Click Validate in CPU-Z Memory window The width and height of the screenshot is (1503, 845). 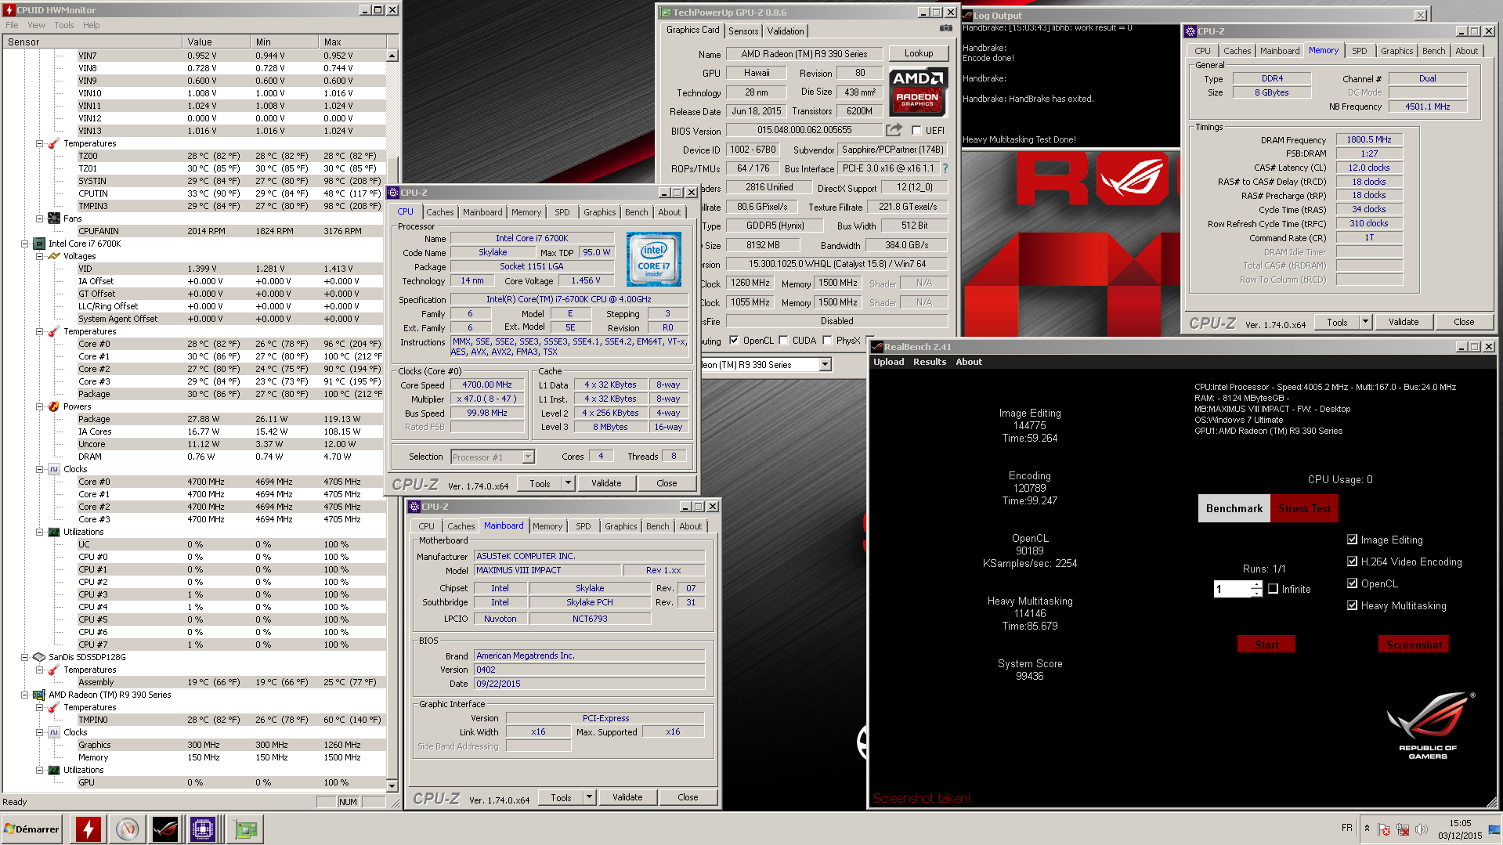pyautogui.click(x=1404, y=322)
